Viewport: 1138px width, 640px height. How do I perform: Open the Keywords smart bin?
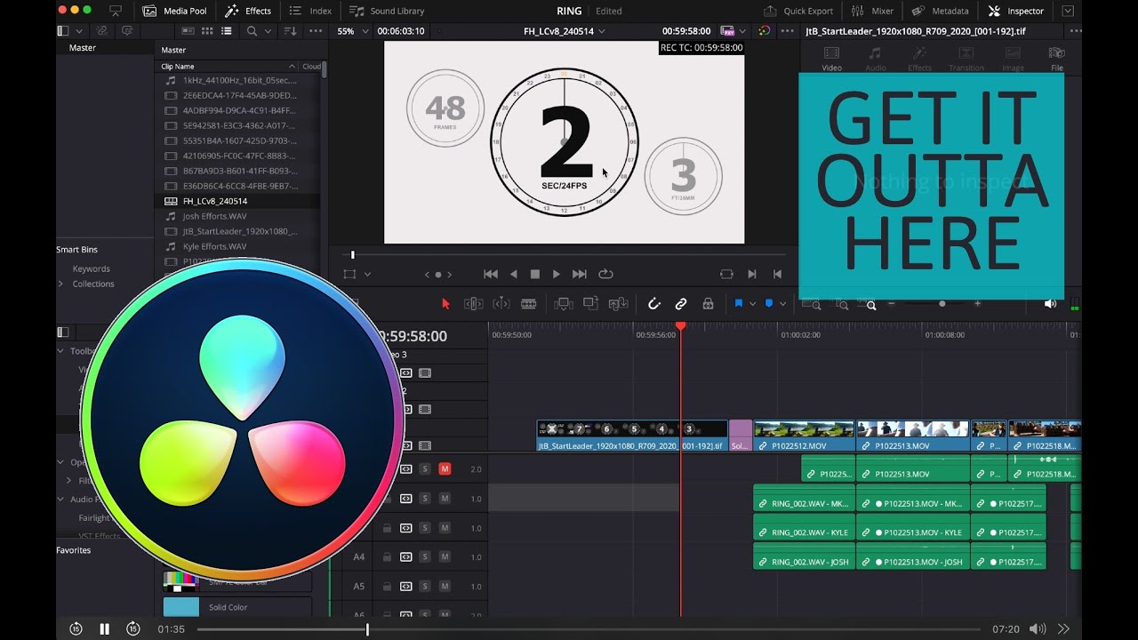tap(92, 268)
